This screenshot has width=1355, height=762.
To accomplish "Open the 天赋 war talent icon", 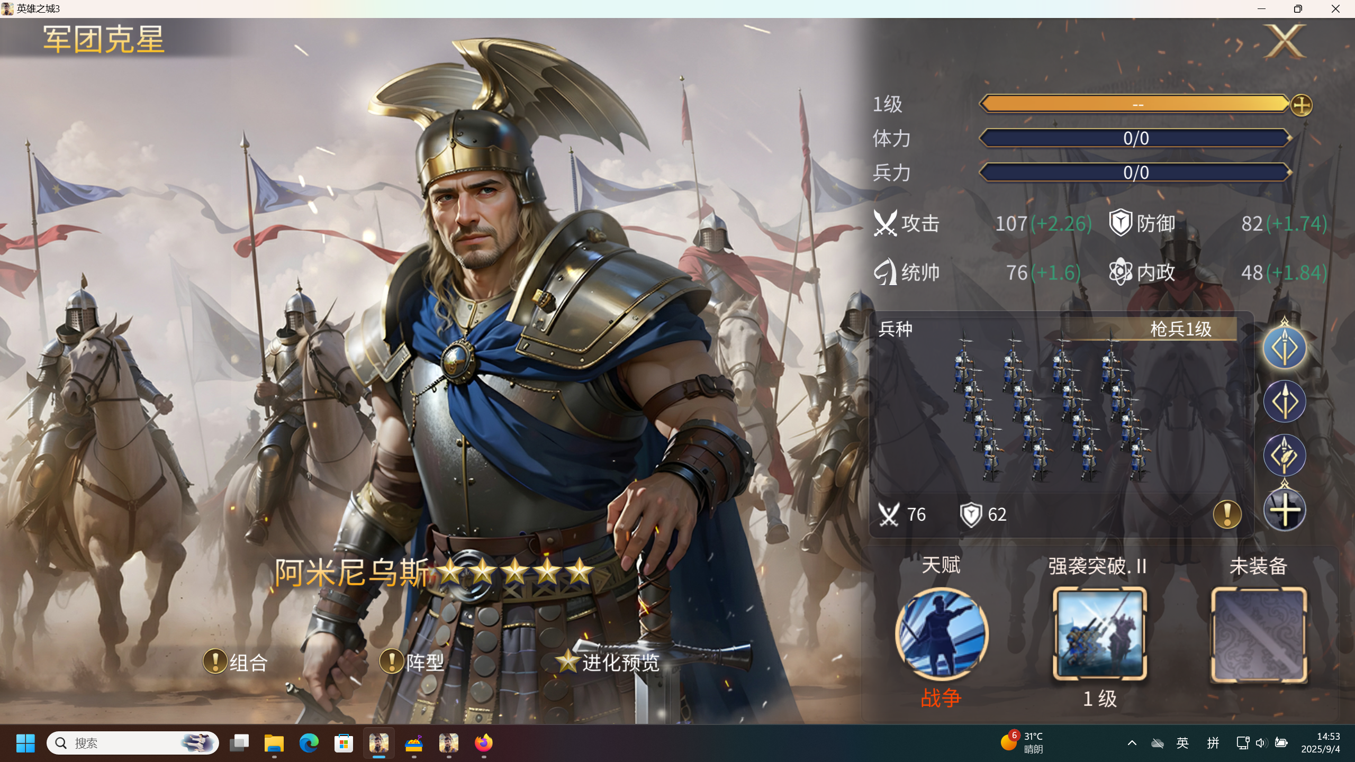I will (x=942, y=634).
